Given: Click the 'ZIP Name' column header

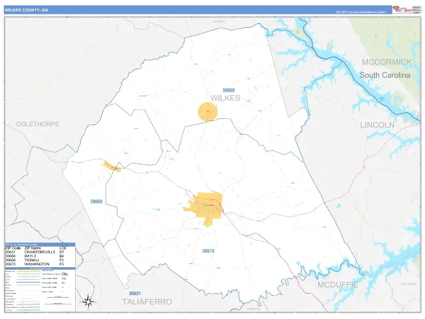Looking at the screenshot, I should click(33, 248).
